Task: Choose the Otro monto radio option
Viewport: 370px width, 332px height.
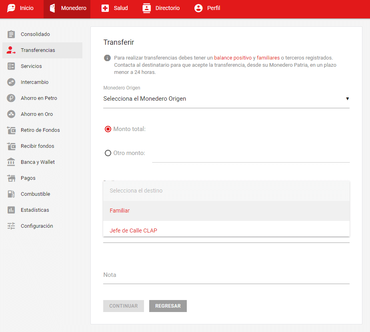Action: (108, 153)
